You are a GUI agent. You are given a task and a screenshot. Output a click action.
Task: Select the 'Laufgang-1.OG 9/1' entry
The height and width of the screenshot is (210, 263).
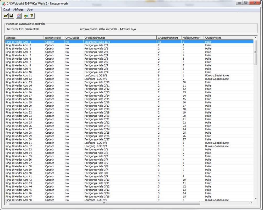click(96, 76)
